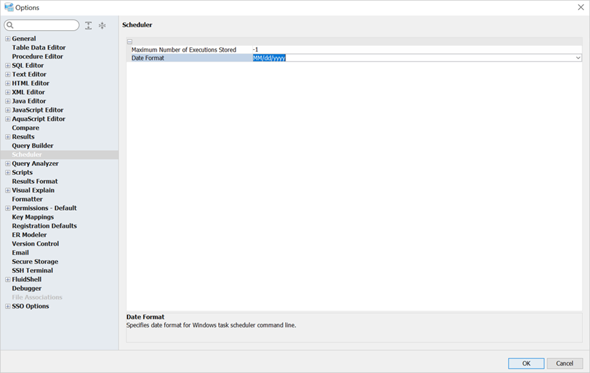Image resolution: width=590 pixels, height=373 pixels.
Task: Select the SQL Editor tree label
Action: 28,66
